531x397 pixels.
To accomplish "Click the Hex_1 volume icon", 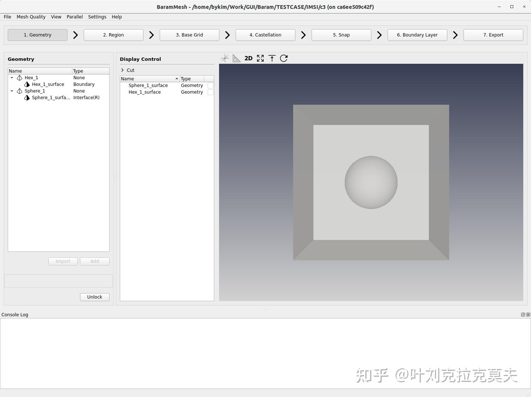I will point(20,78).
